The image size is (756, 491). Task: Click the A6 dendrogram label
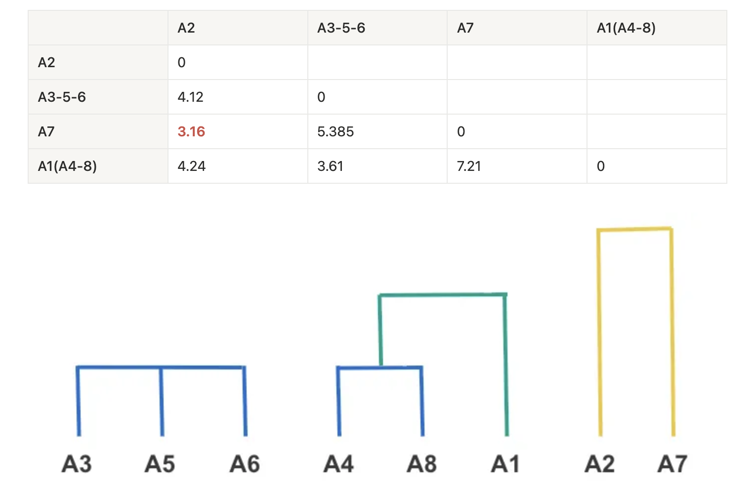click(x=245, y=464)
